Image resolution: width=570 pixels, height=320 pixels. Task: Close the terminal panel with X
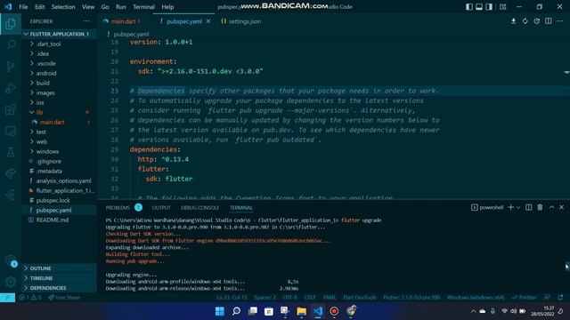(562, 207)
